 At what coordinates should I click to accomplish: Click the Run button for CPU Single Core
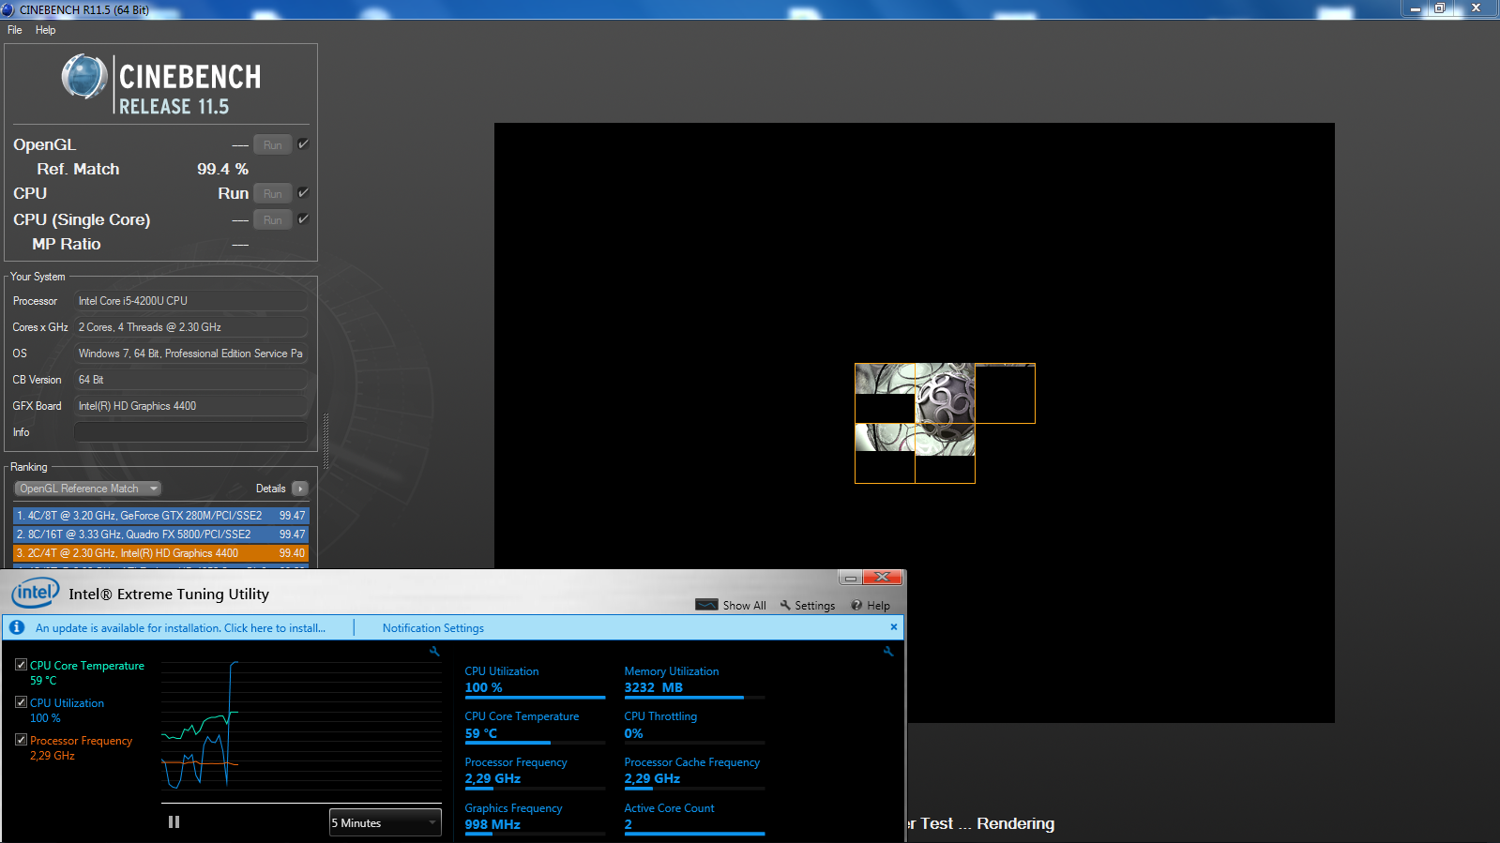tap(272, 220)
